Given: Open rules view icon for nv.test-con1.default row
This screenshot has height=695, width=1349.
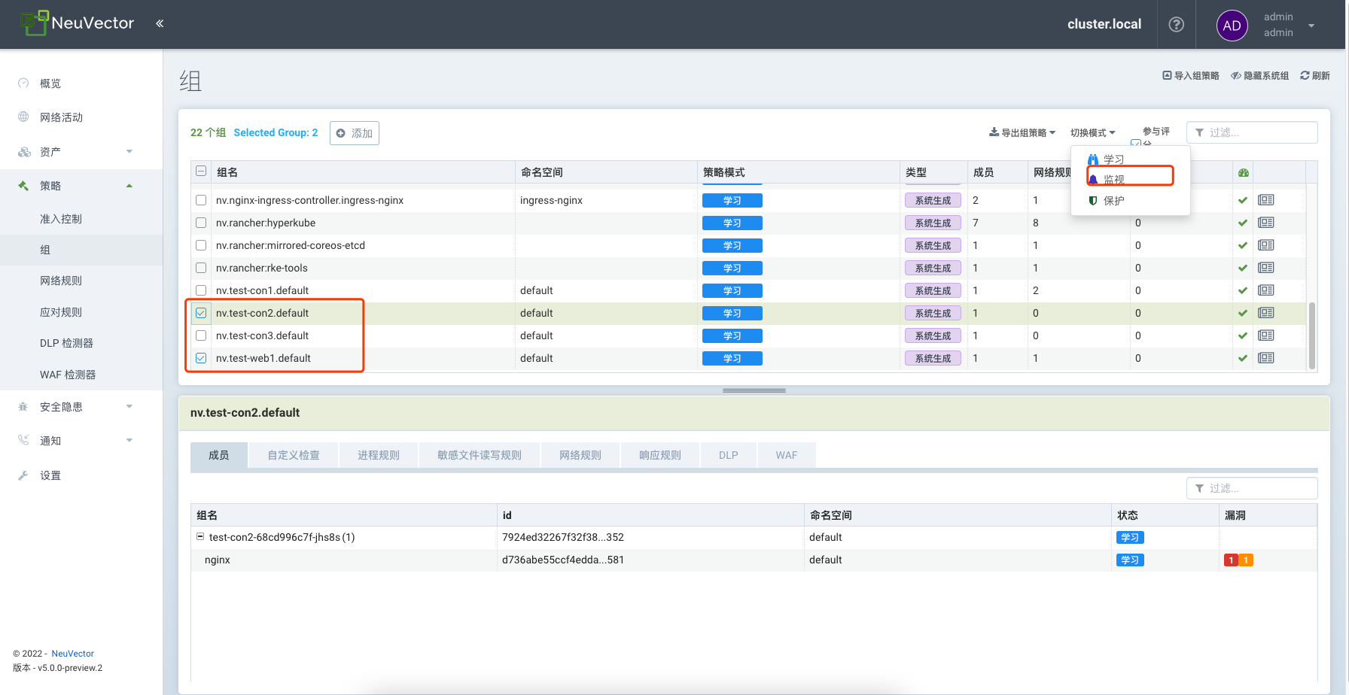Looking at the screenshot, I should pos(1265,290).
